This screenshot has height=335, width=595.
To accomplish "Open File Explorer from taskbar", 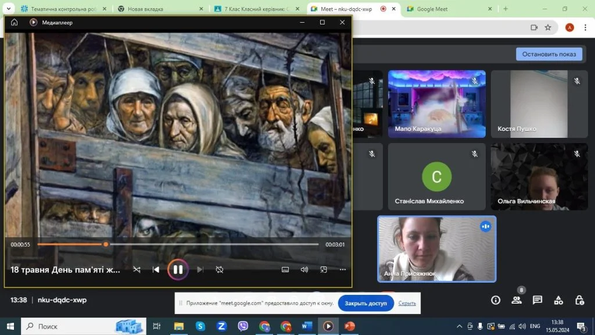I will pos(179,326).
